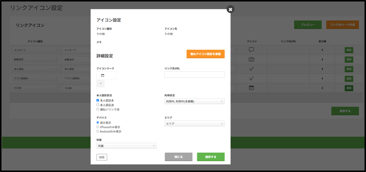
Task: Click the checkmark icon in アプリ初期化 row
Action: [251, 78]
